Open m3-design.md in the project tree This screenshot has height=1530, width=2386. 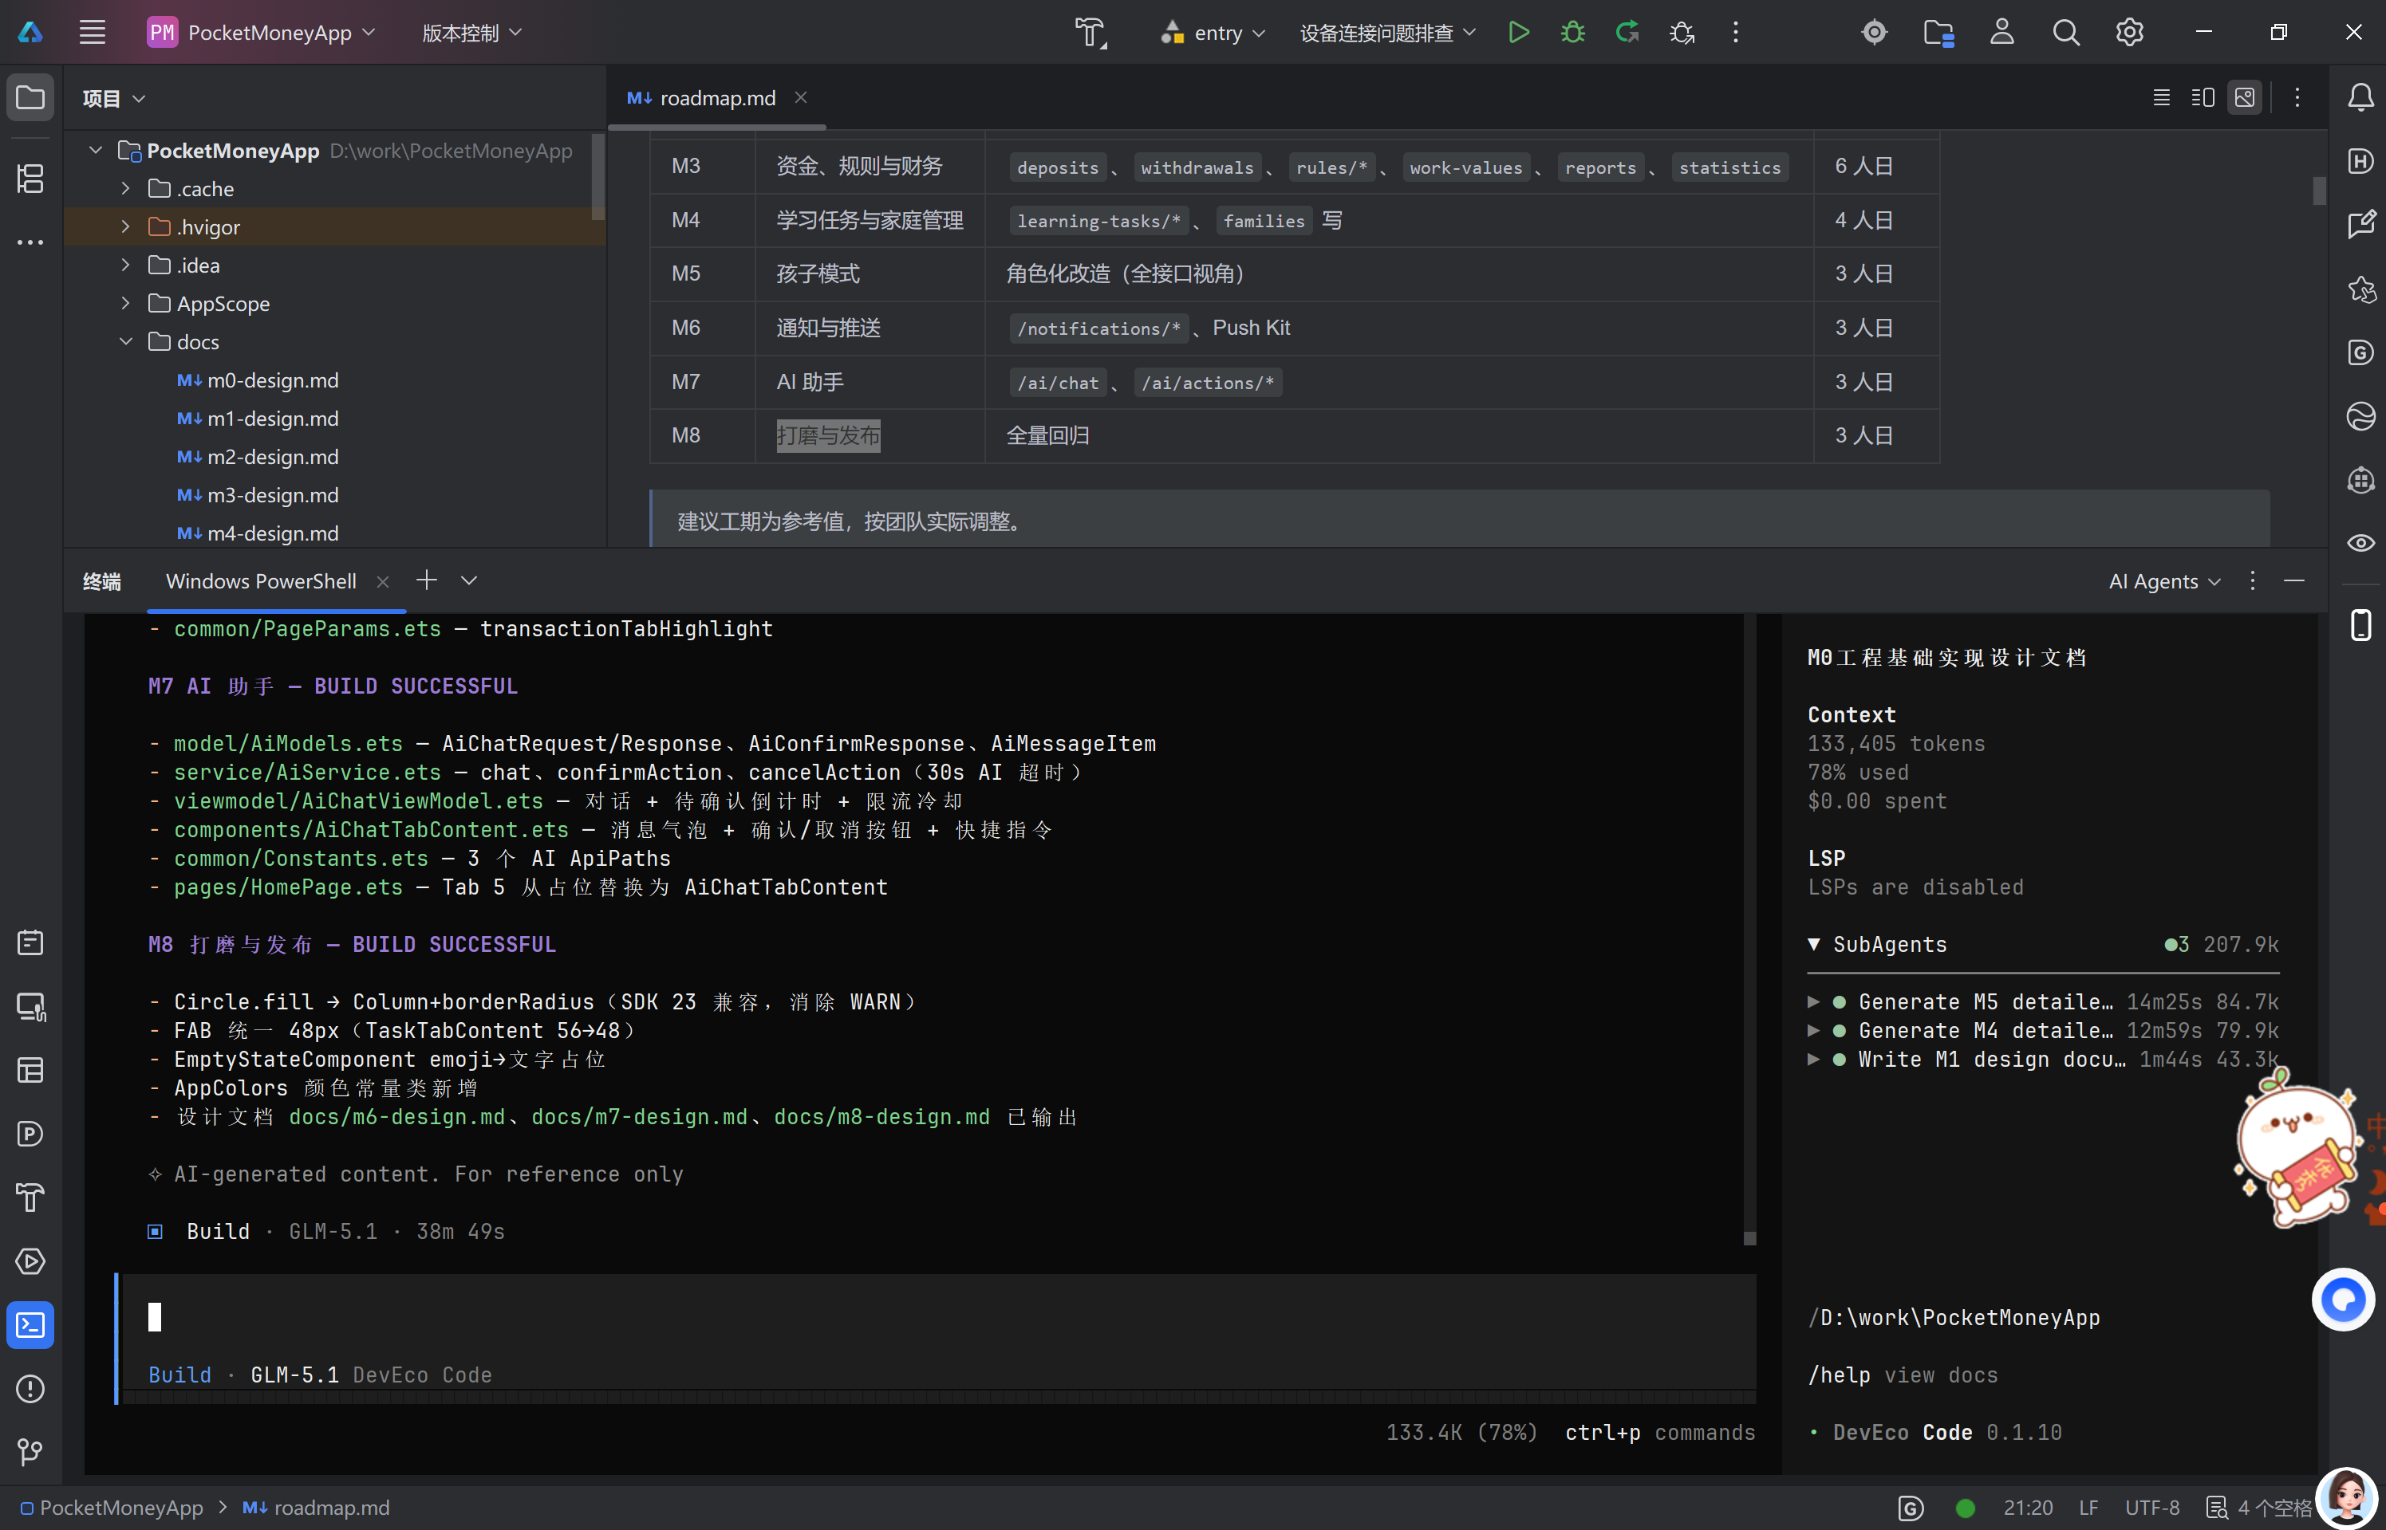[x=258, y=495]
